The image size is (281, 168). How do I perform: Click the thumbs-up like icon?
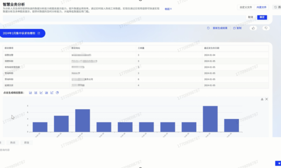(253, 28)
